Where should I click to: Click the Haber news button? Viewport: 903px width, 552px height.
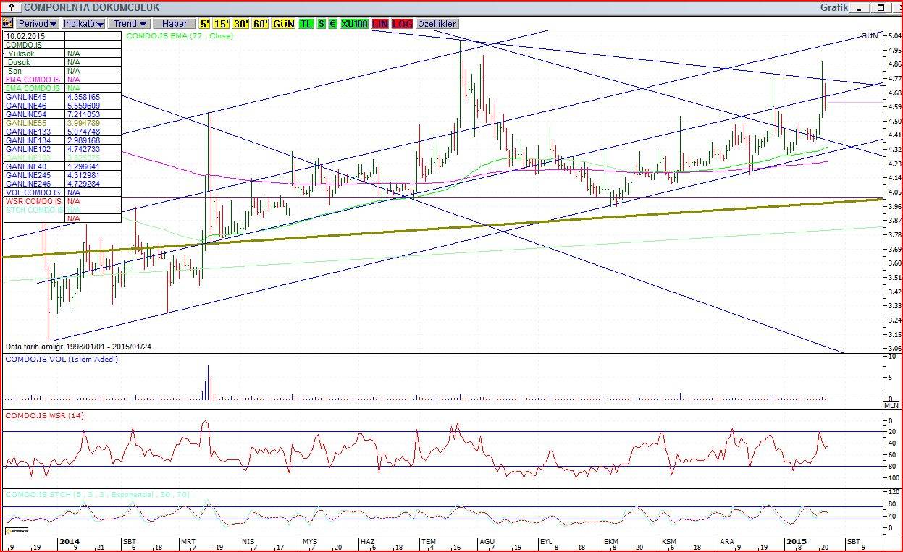pos(174,24)
